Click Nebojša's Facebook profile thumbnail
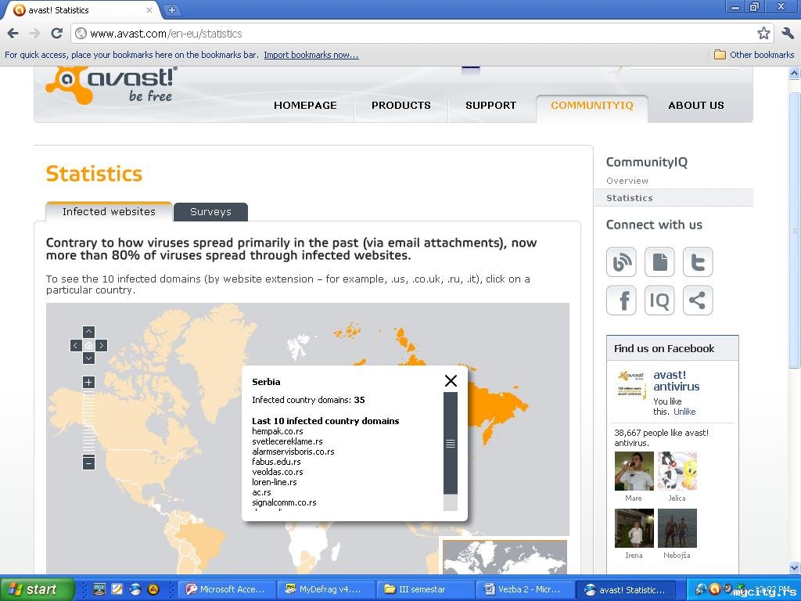This screenshot has width=801, height=601. 677,528
